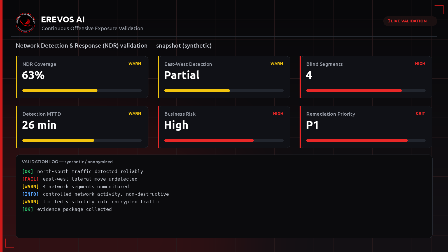
Task: Click the East-West Detection progress bar
Action: pos(224,90)
